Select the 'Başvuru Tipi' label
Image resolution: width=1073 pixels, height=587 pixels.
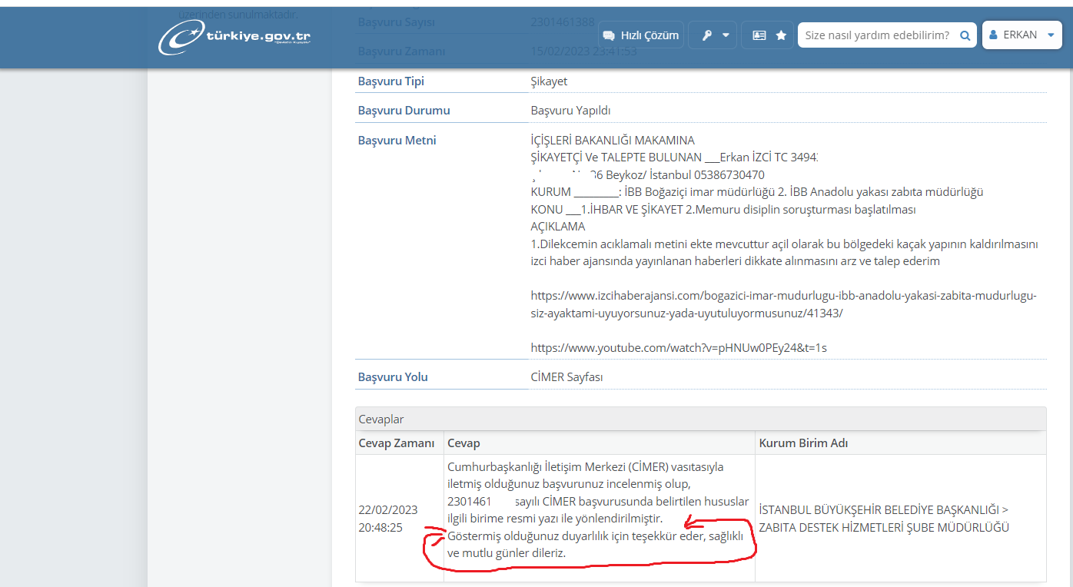391,81
